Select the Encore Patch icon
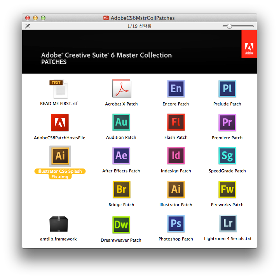279x279 pixels. click(176, 89)
